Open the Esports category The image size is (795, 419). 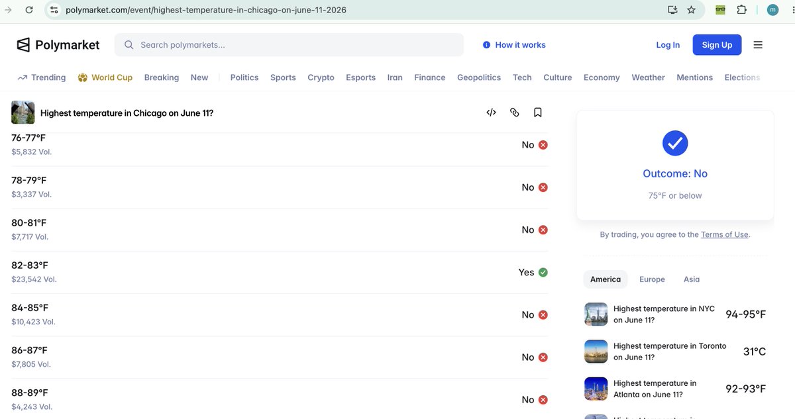[x=360, y=77]
